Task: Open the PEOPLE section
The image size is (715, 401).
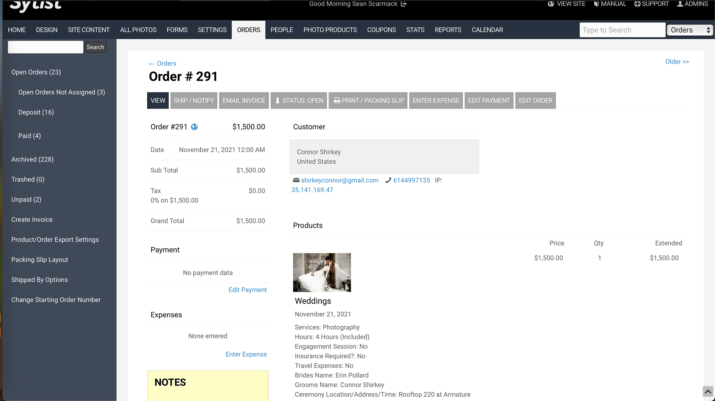Action: pyautogui.click(x=282, y=30)
